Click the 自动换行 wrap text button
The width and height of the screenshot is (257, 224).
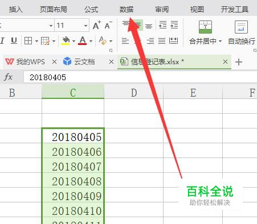242,32
